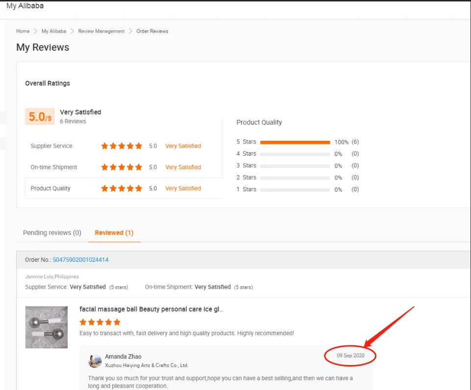Click the Supplier Service star rating
The image size is (471, 390).
coord(122,146)
